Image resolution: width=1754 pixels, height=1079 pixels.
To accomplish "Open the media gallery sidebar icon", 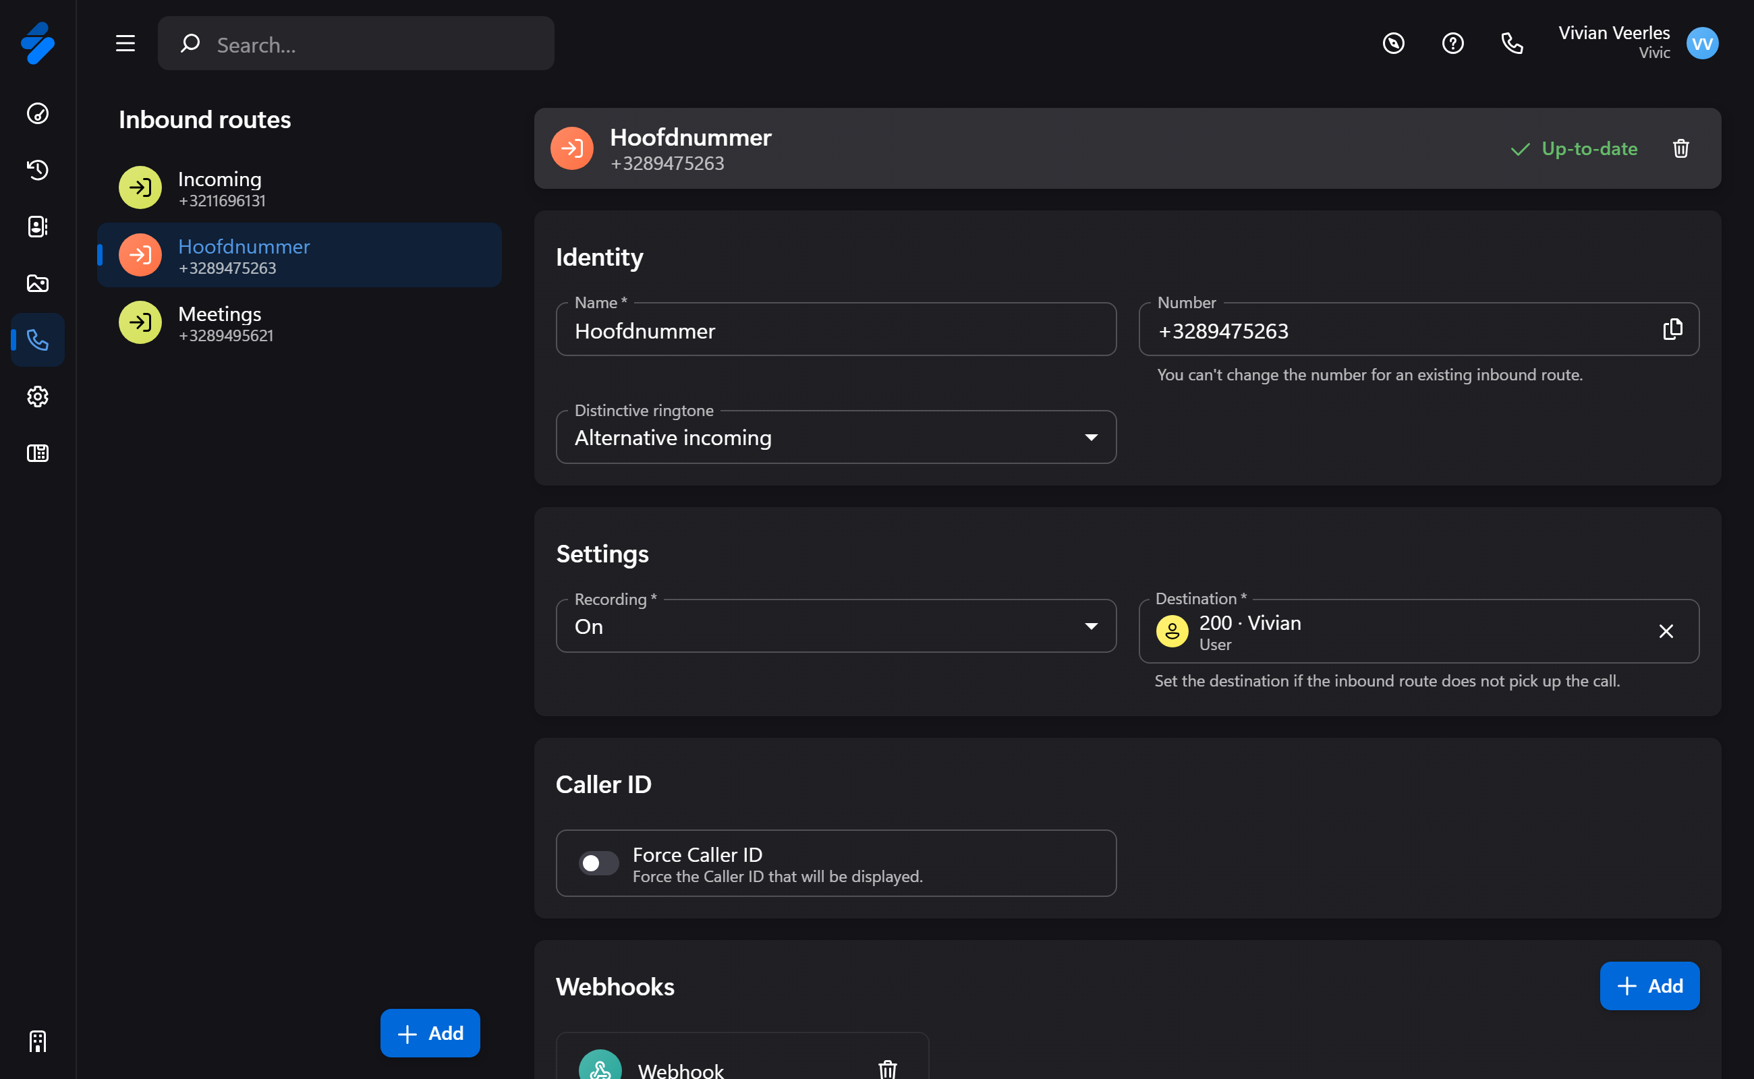I will (37, 283).
